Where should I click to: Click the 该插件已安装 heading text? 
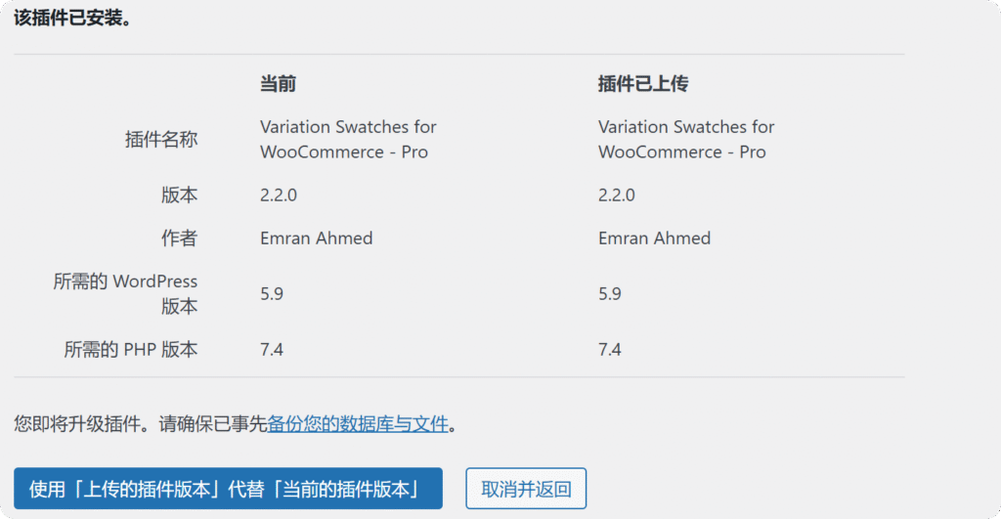[x=72, y=19]
